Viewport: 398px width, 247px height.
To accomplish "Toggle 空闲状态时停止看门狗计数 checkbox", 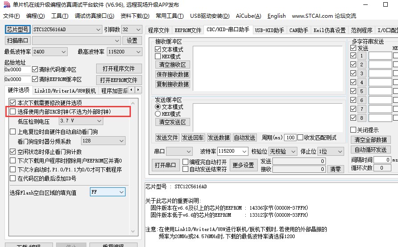I will point(13,152).
